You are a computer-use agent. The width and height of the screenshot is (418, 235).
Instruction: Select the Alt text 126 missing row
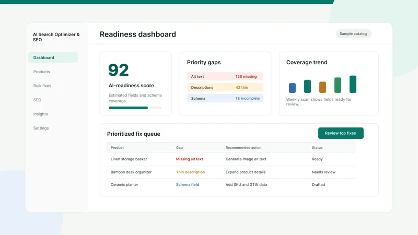tap(225, 76)
